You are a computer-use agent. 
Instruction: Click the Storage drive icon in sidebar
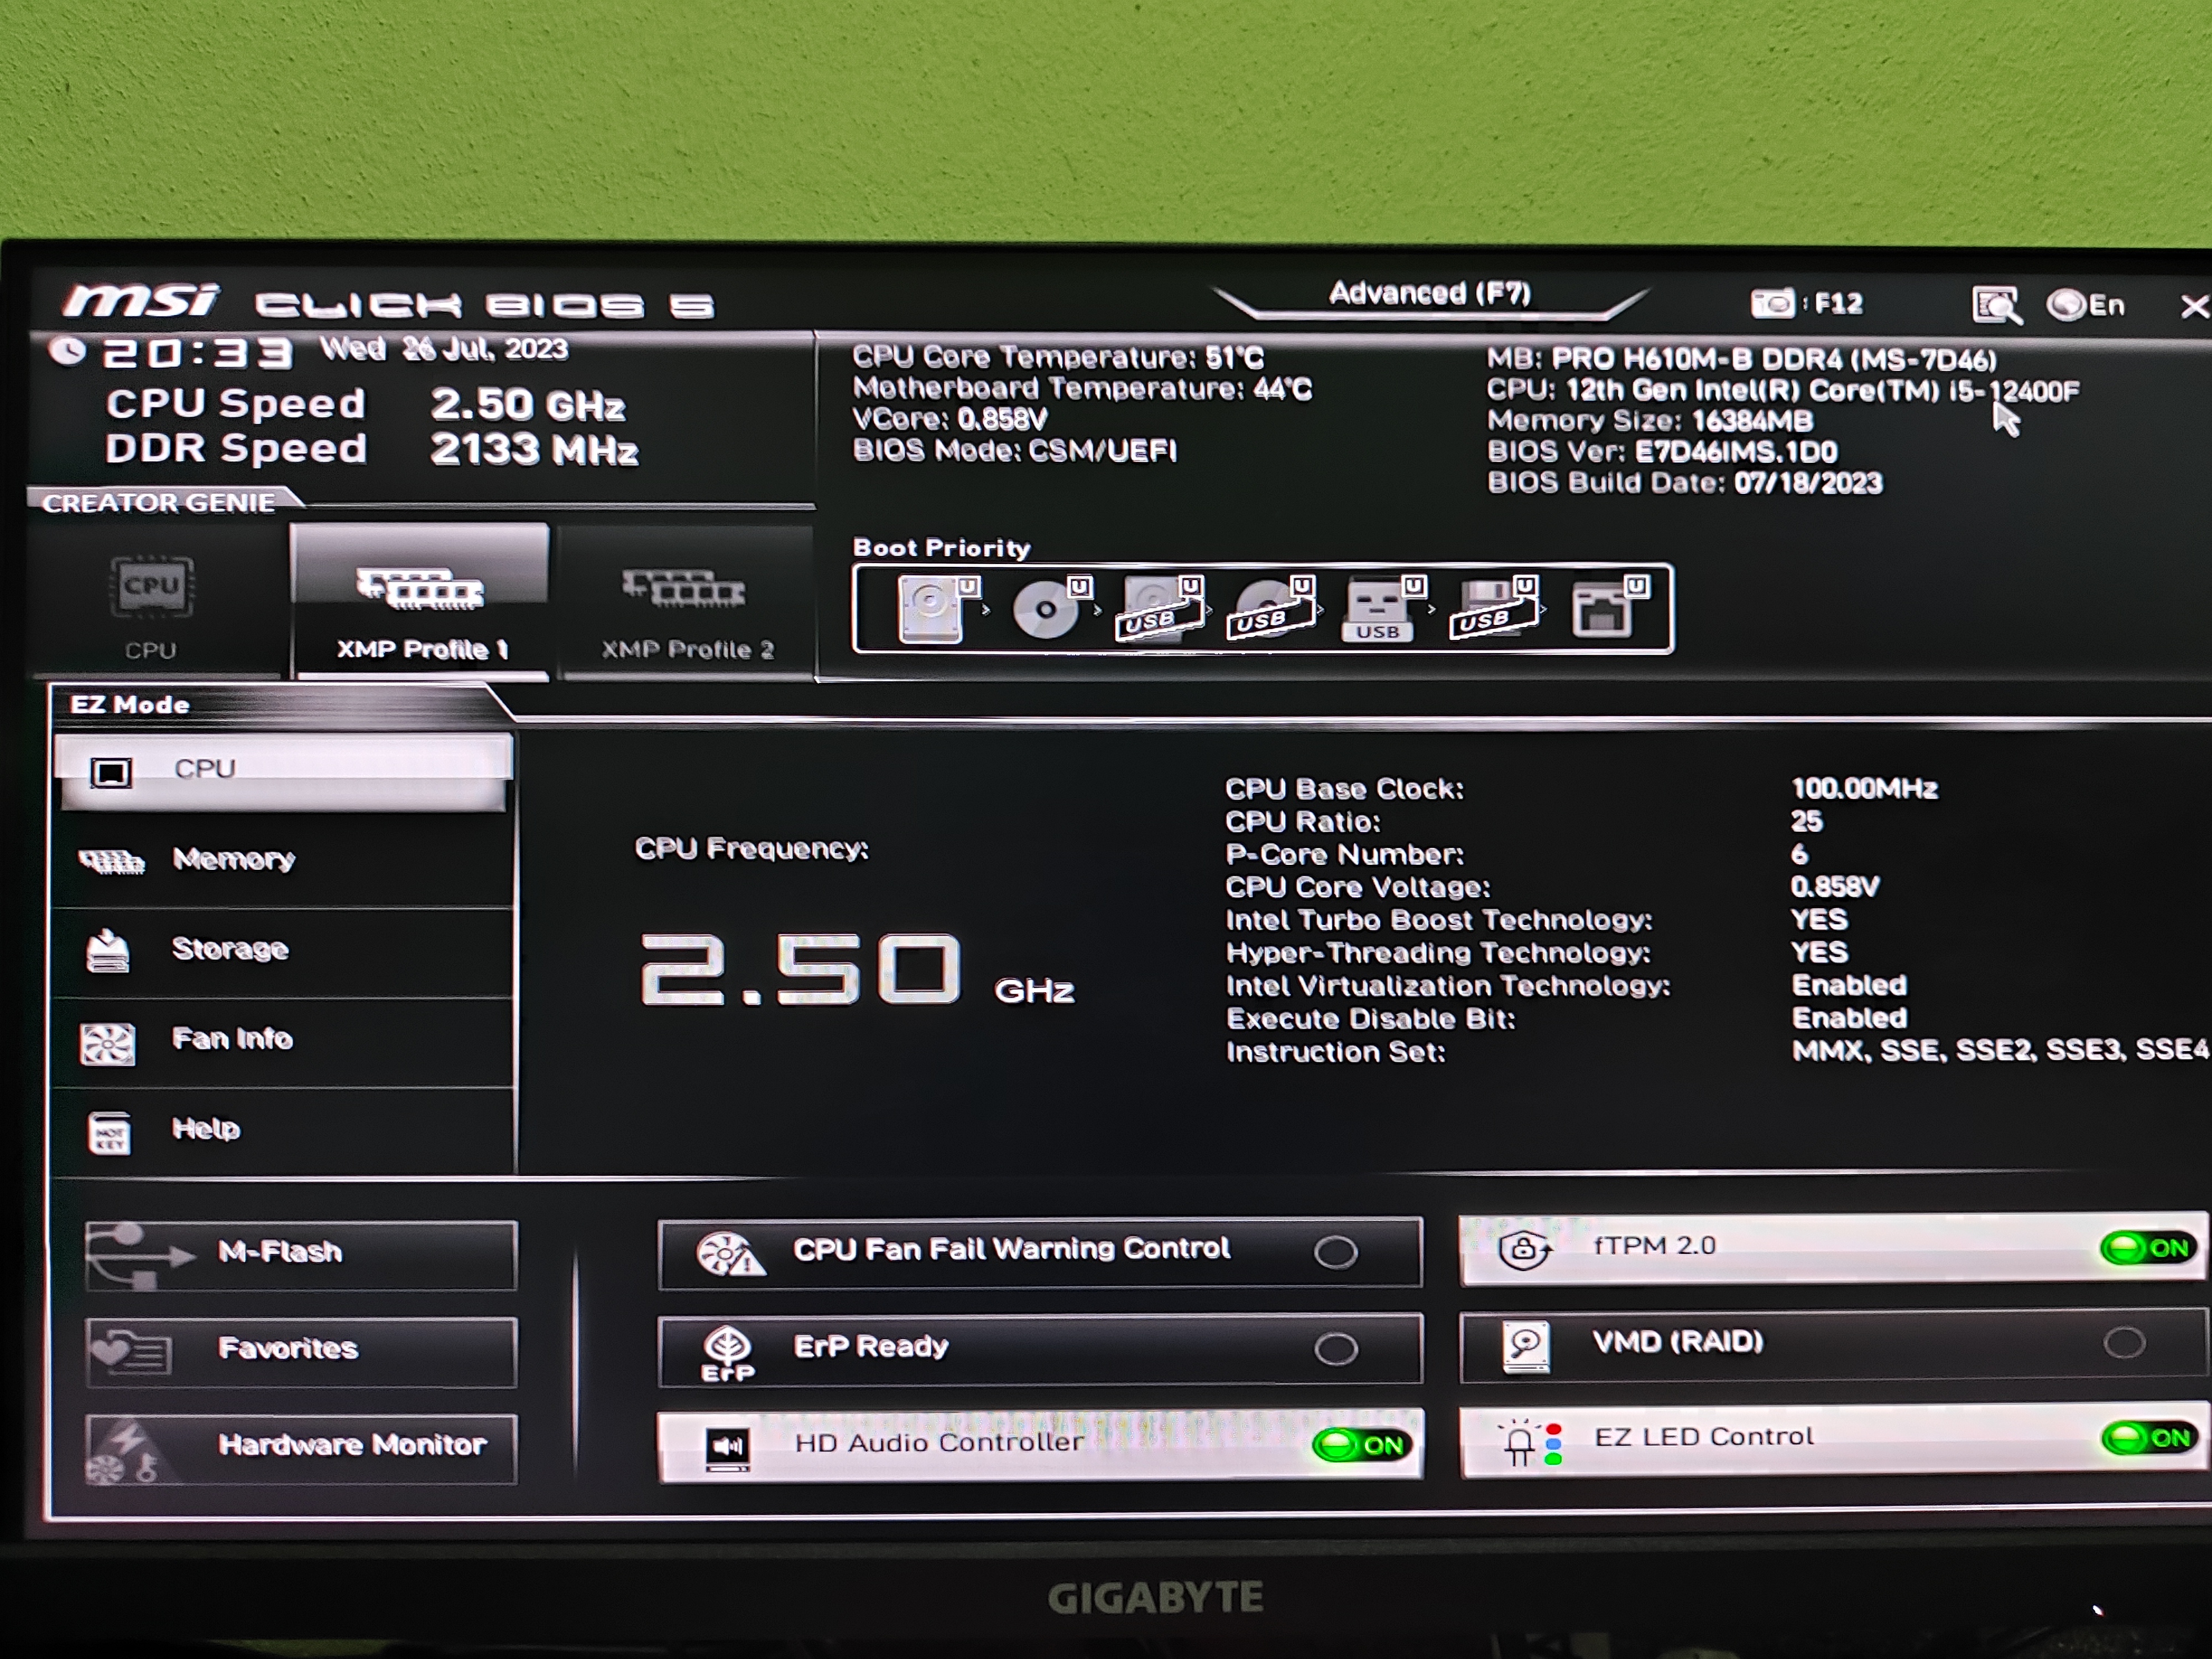click(x=108, y=951)
